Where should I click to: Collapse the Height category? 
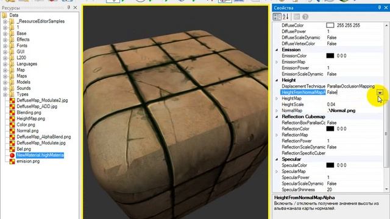click(277, 80)
